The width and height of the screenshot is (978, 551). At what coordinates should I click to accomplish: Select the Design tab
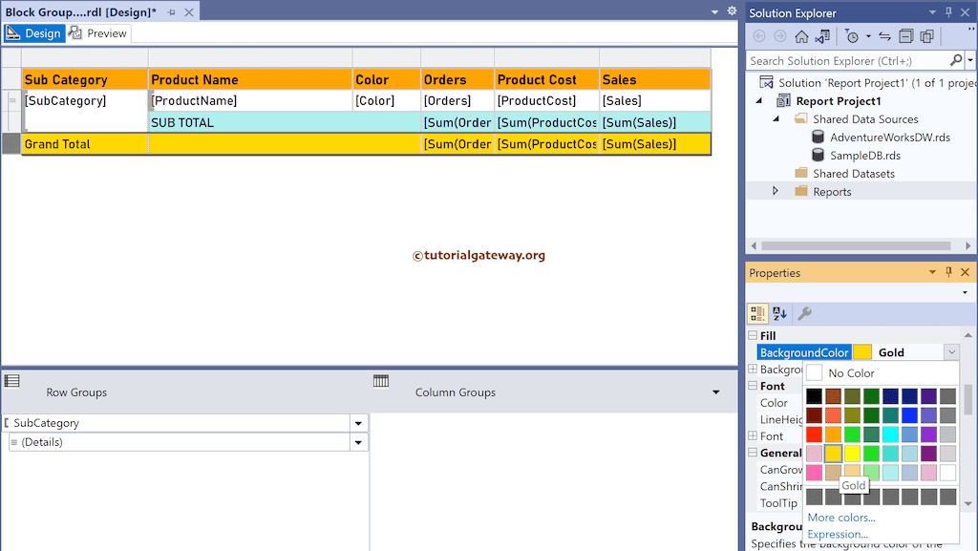click(35, 32)
